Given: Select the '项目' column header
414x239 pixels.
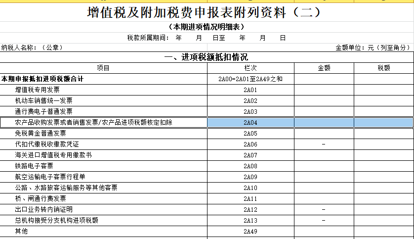Looking at the screenshot, I should pos(103,68).
